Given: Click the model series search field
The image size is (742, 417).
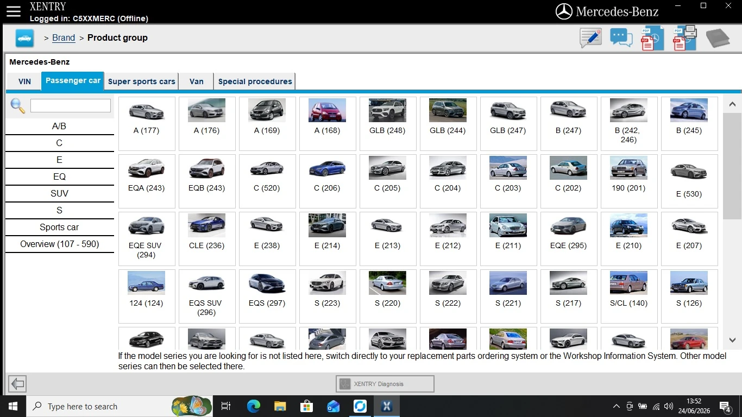Looking at the screenshot, I should click(71, 105).
